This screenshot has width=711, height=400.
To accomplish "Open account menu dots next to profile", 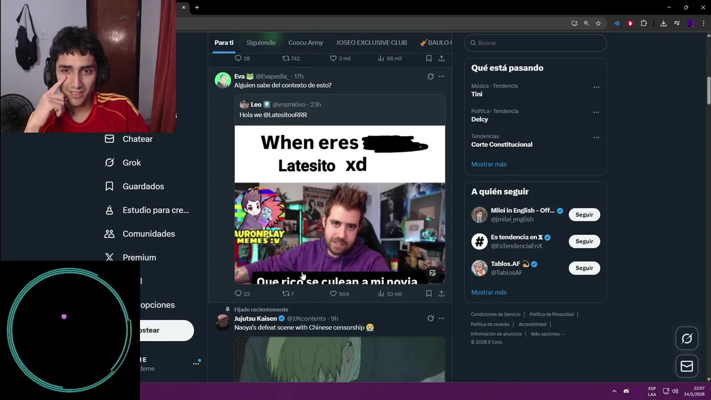I will pyautogui.click(x=196, y=363).
